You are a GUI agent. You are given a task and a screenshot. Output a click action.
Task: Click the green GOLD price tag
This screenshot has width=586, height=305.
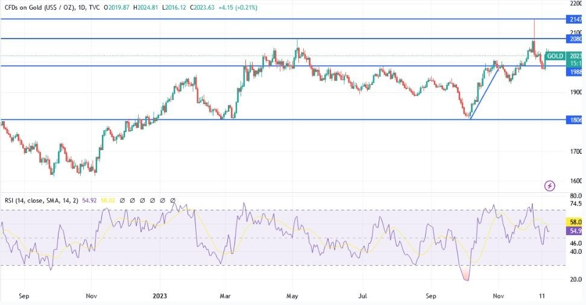555,56
